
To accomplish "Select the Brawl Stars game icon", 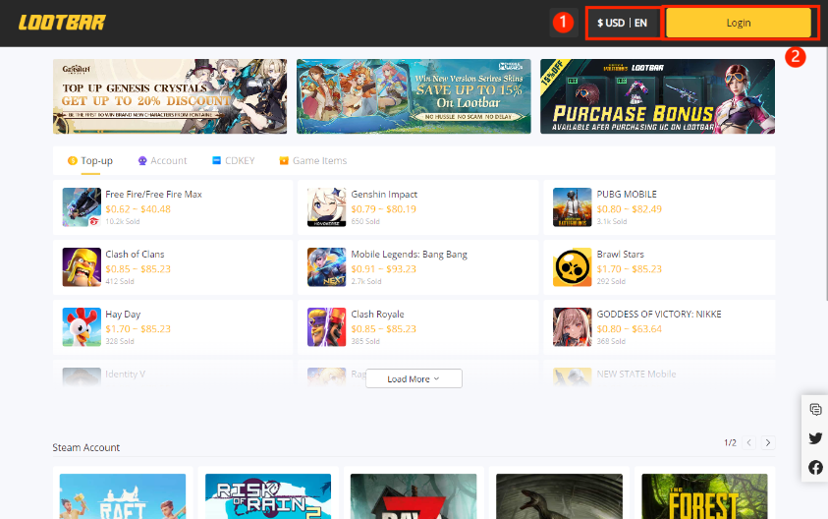I will click(572, 267).
